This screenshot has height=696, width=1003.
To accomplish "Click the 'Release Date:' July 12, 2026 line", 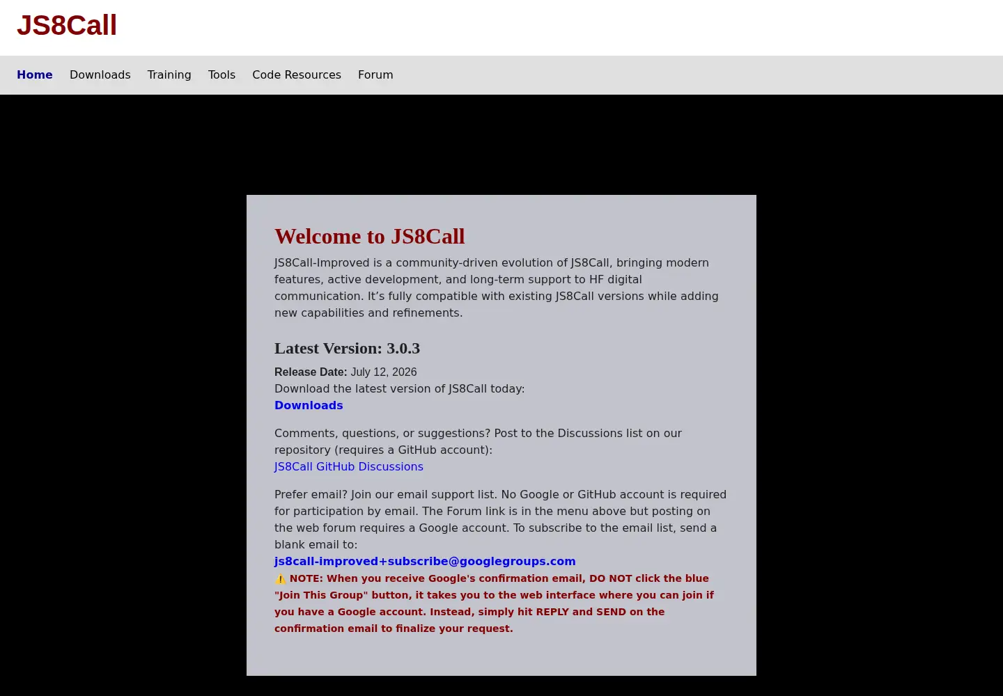I will coord(345,372).
